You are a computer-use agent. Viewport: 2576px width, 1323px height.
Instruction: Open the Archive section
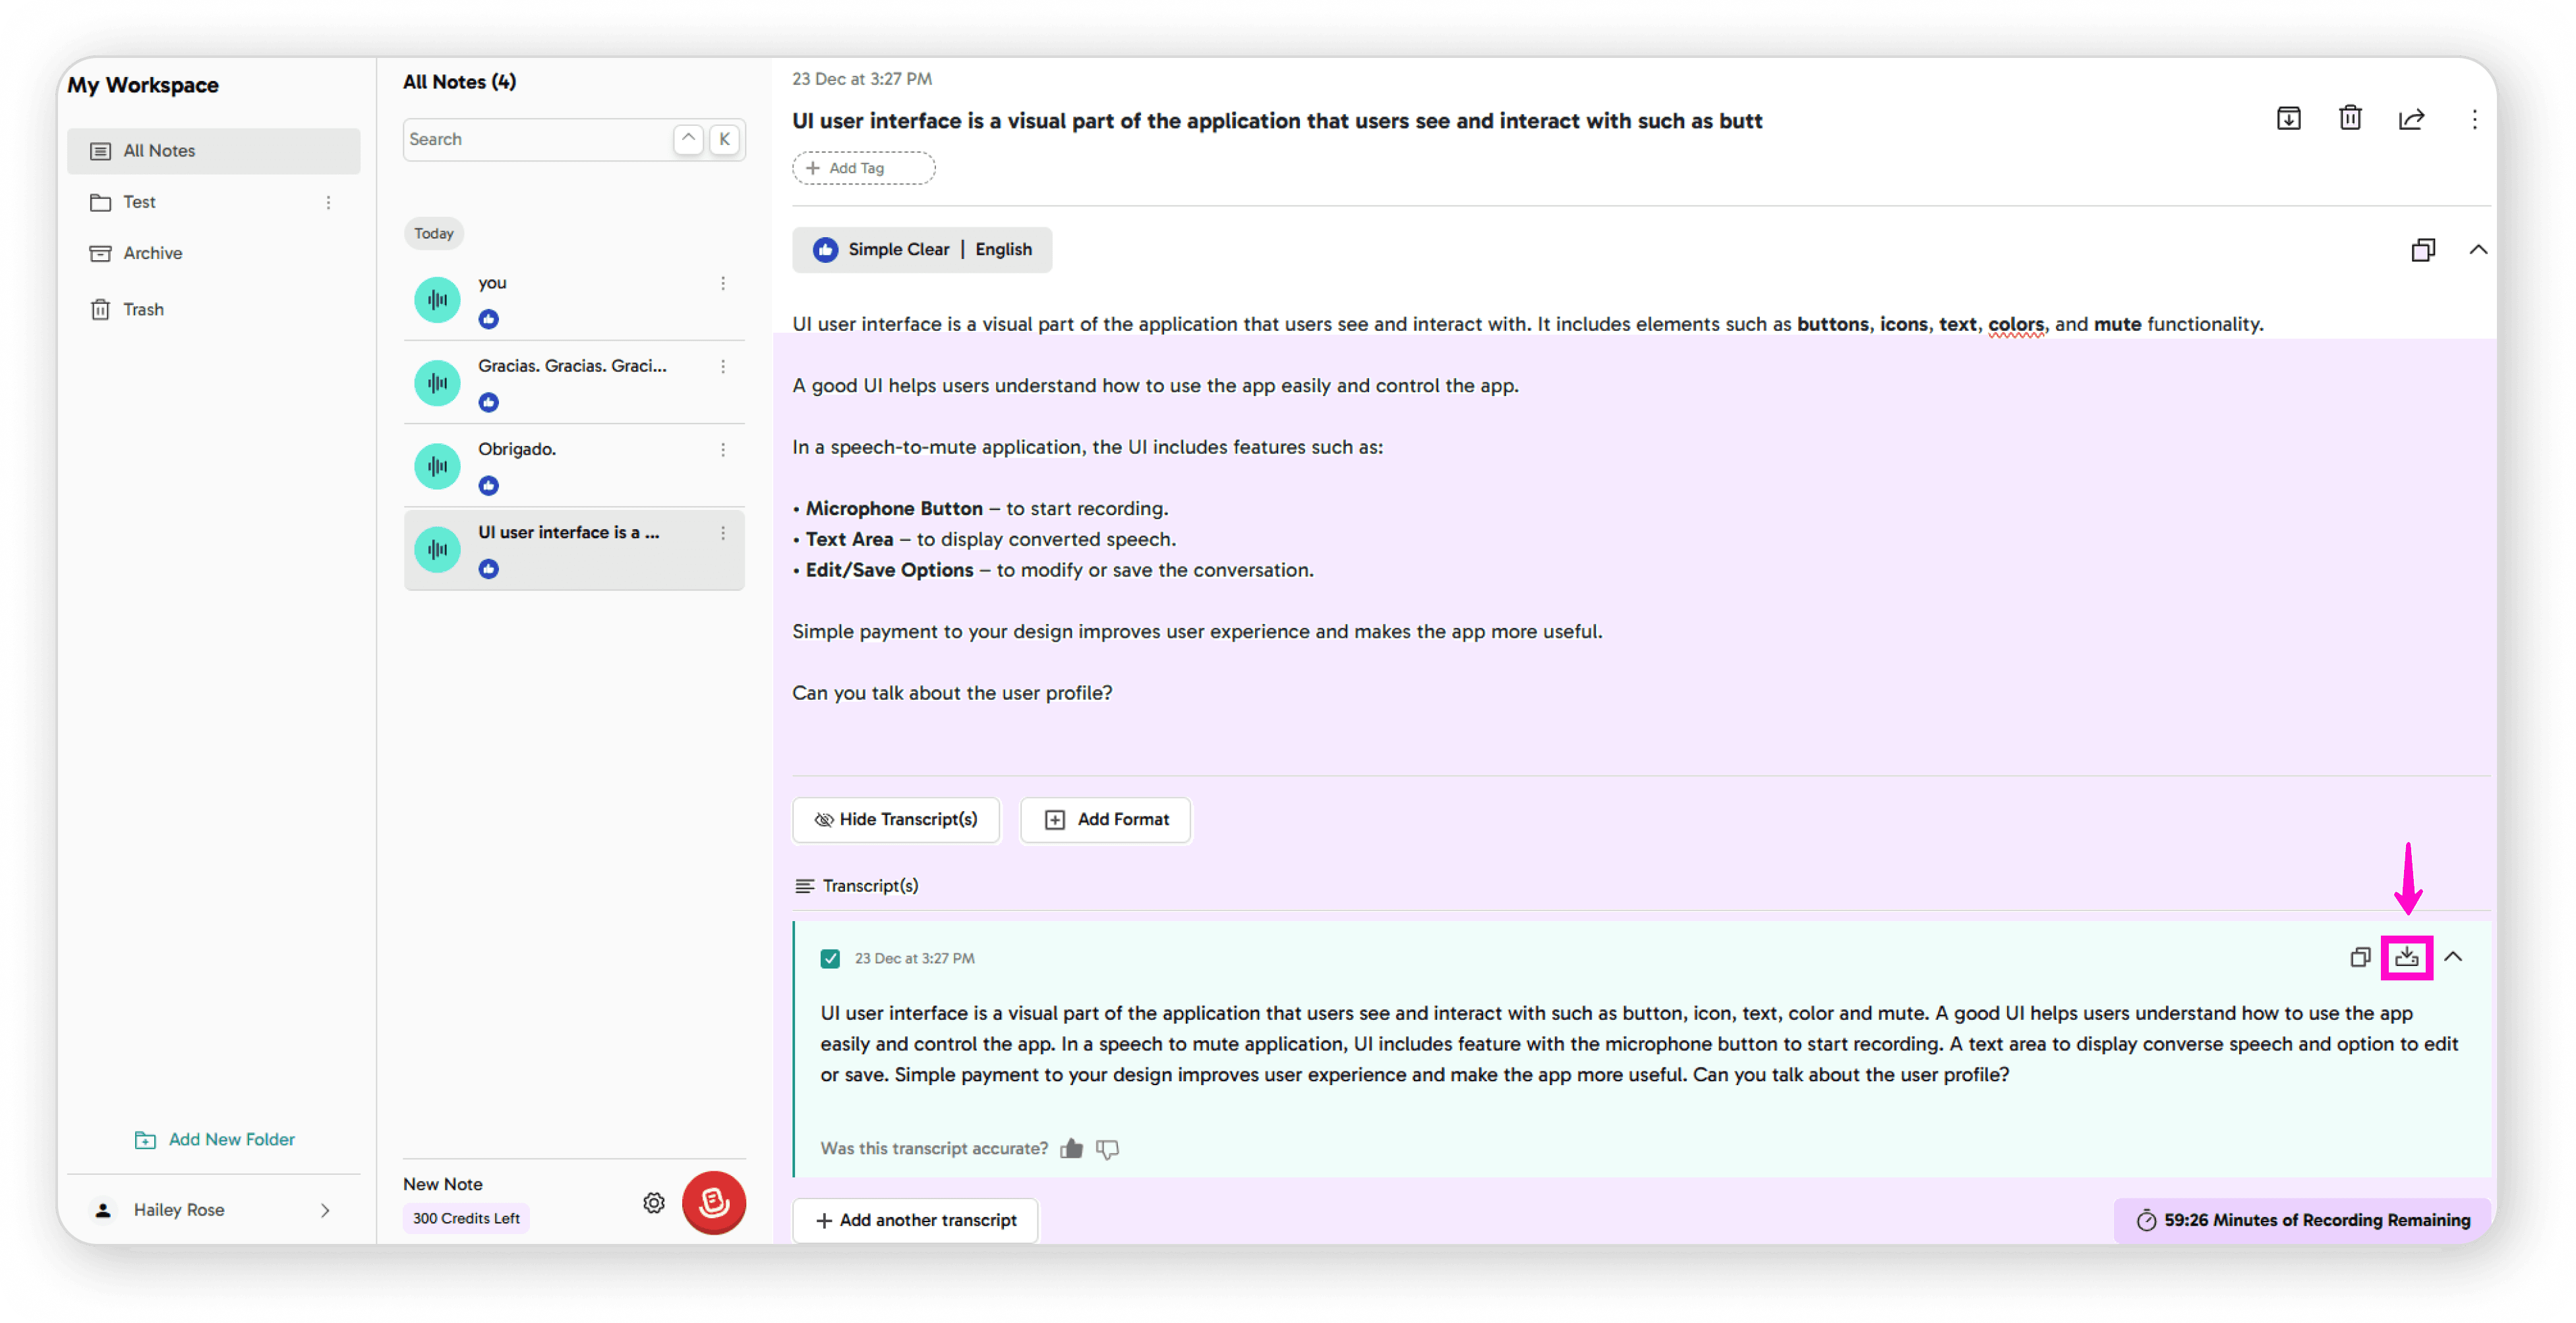click(152, 254)
